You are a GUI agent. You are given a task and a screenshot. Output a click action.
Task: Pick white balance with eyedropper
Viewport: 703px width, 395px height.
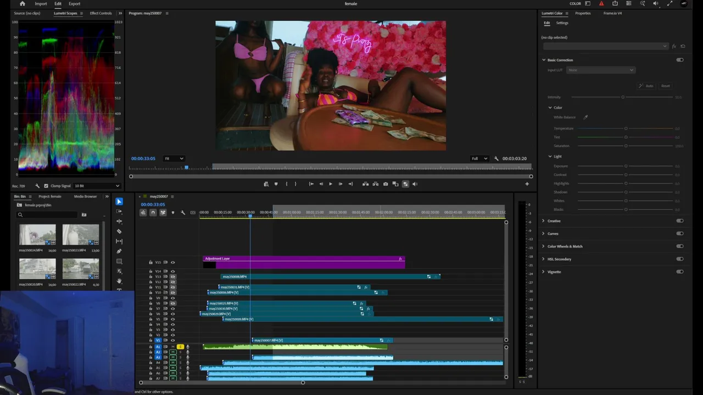pos(585,117)
